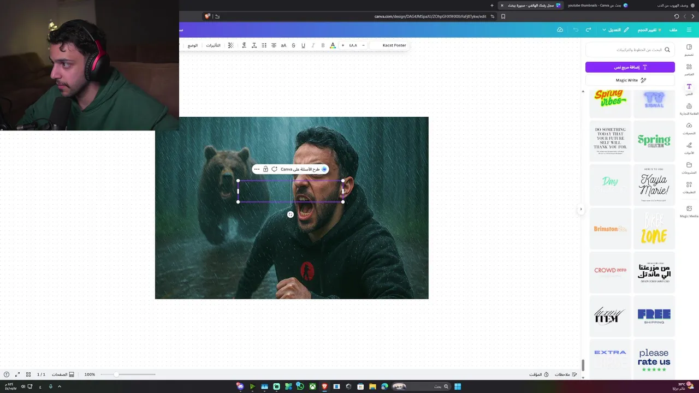Open the Apps panel in sidebar

point(689,187)
